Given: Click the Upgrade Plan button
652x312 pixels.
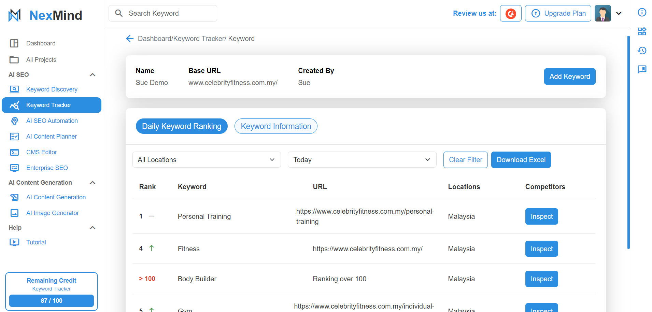Looking at the screenshot, I should click(x=558, y=13).
